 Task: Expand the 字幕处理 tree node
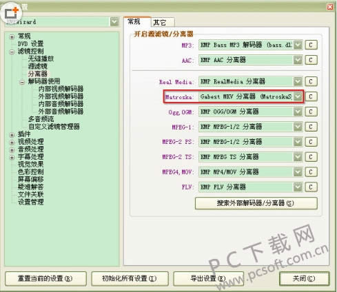click(12, 158)
